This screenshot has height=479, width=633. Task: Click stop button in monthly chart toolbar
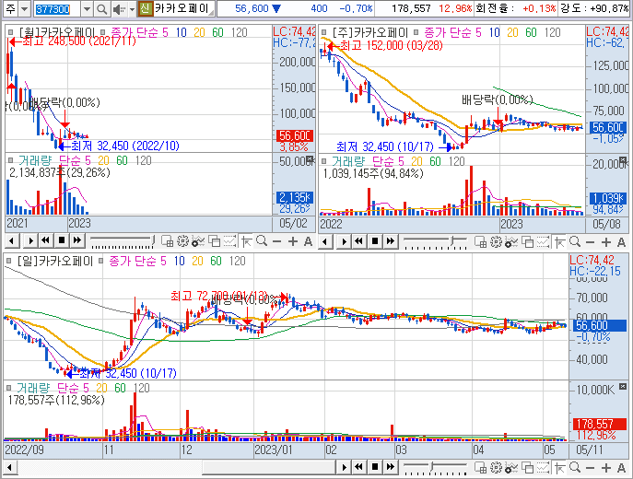pyautogui.click(x=62, y=241)
